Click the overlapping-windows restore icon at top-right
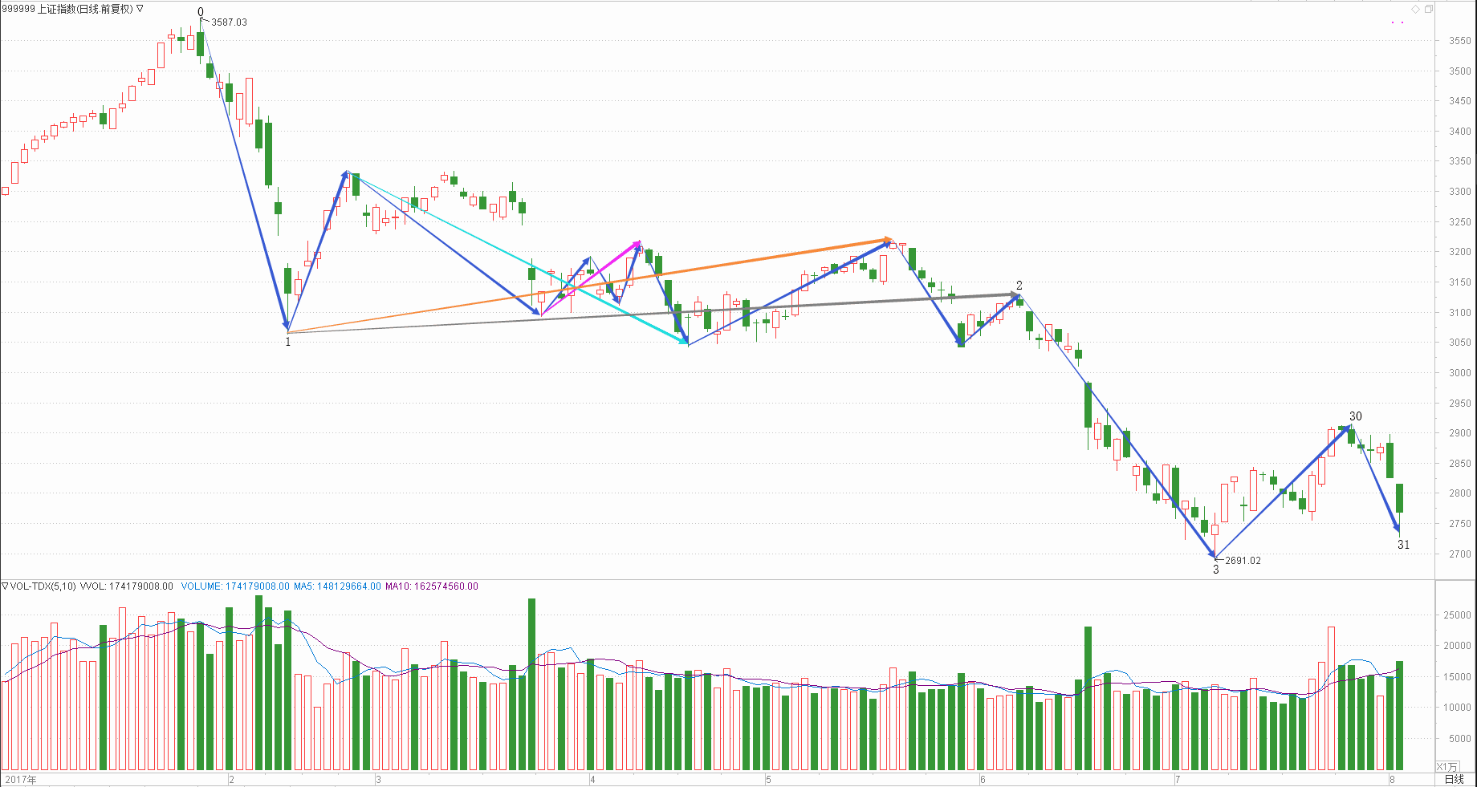 point(1428,9)
